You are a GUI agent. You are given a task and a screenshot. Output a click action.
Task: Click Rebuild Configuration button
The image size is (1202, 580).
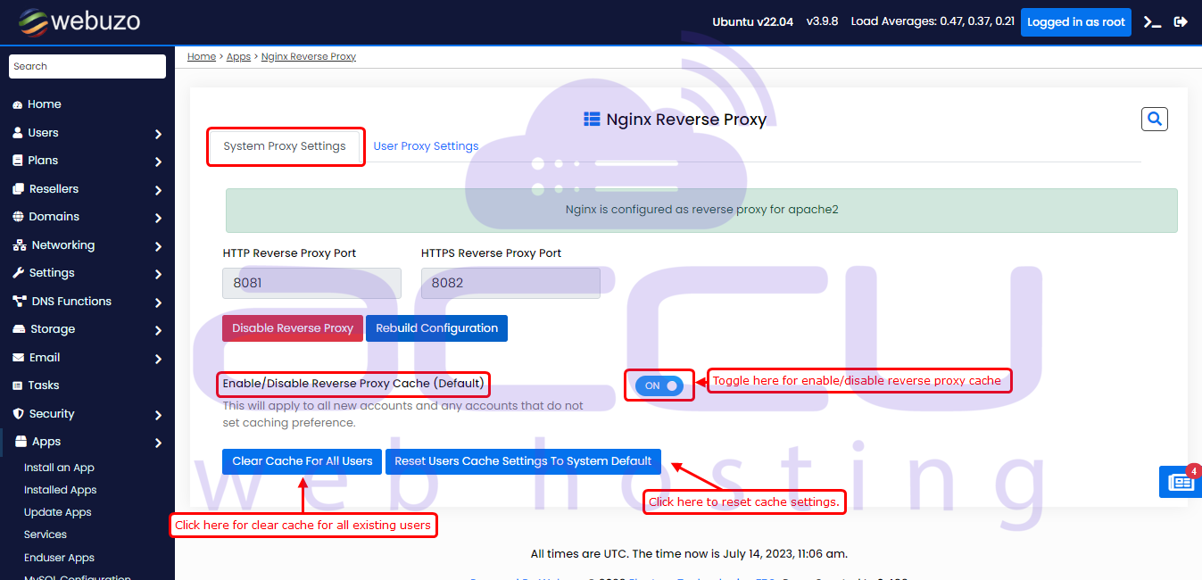(x=436, y=328)
